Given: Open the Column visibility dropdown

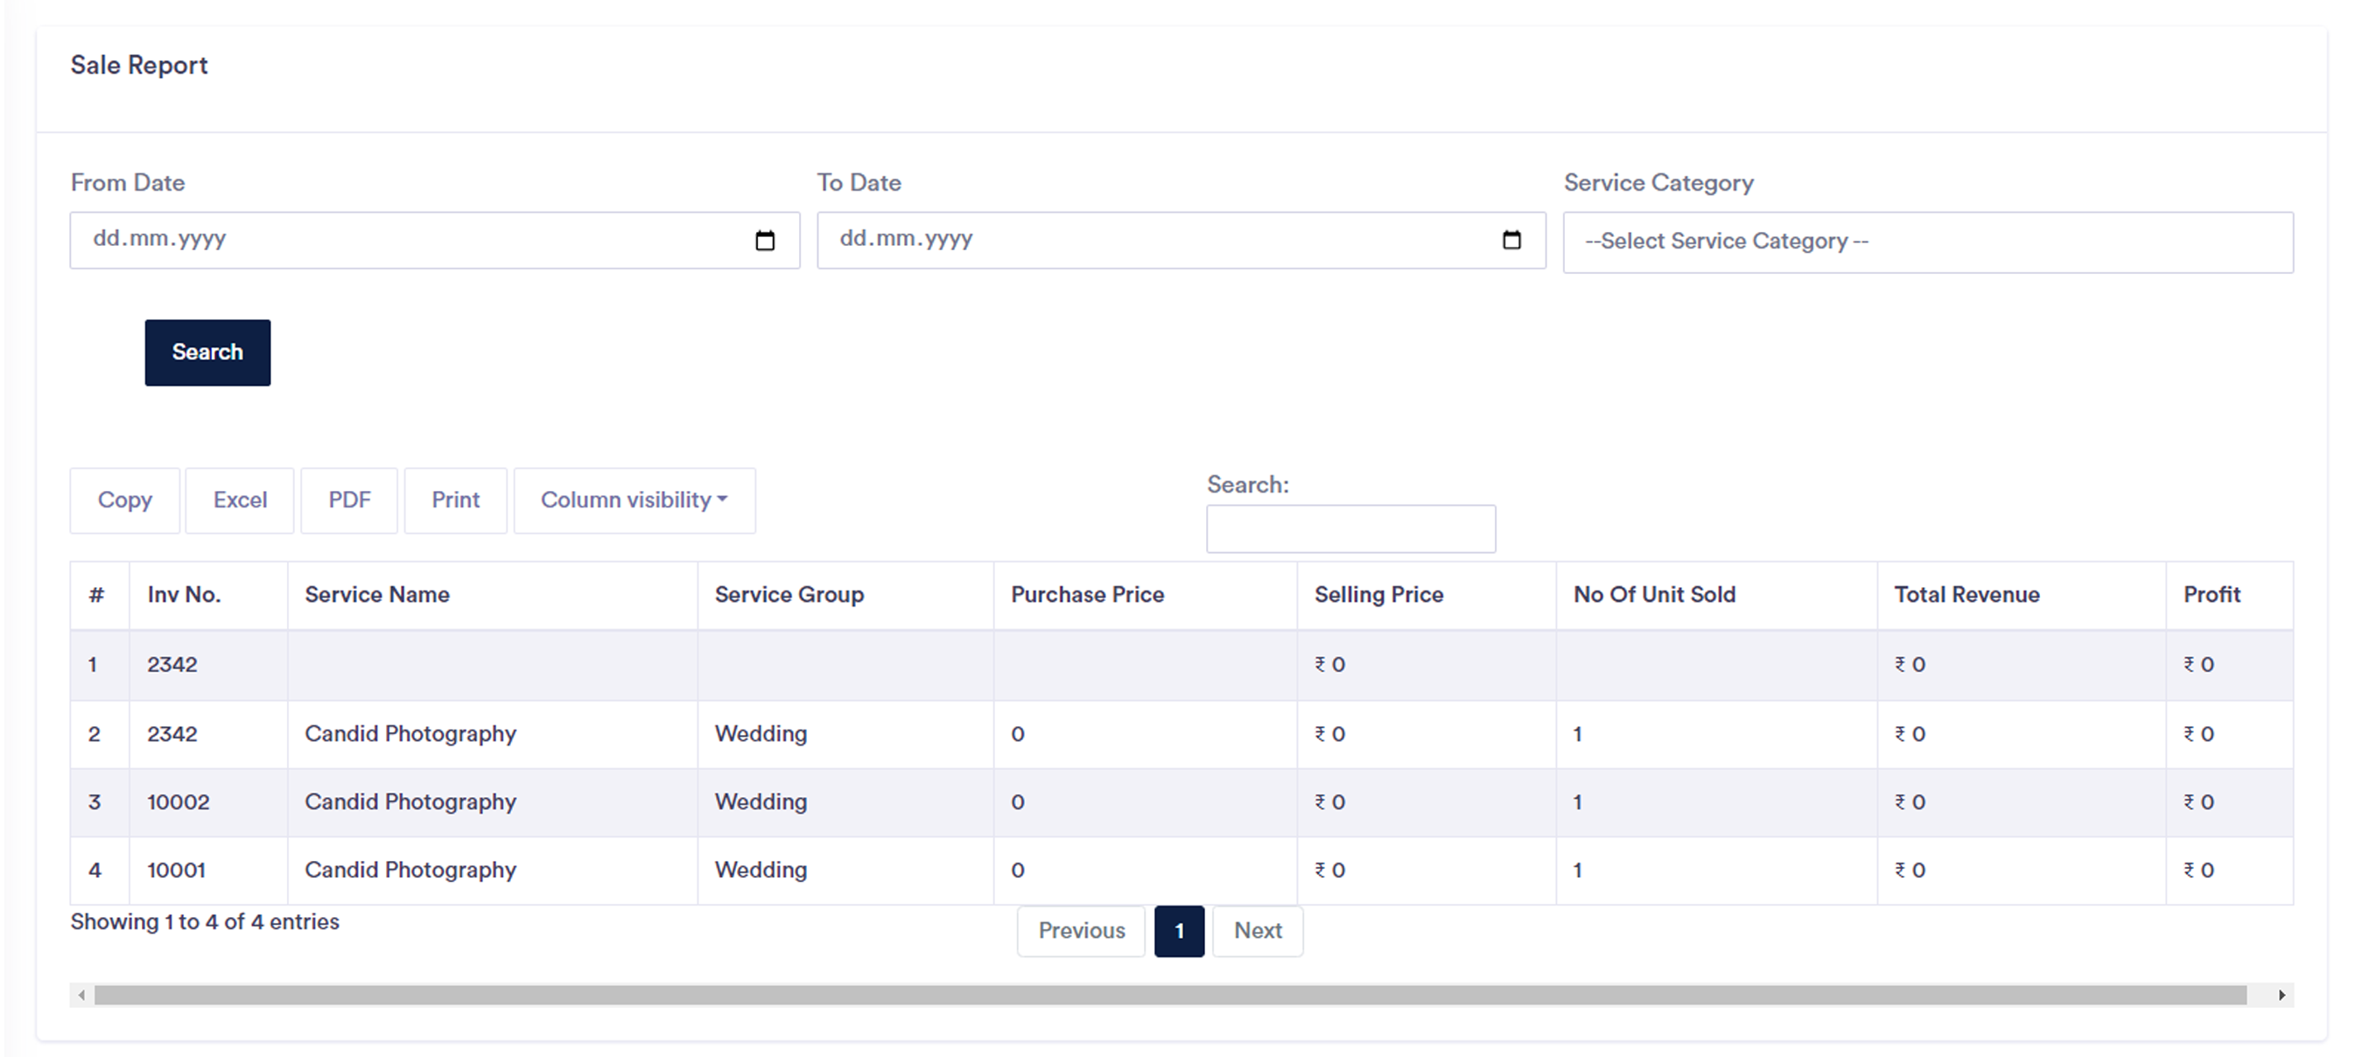Looking at the screenshot, I should pyautogui.click(x=634, y=500).
